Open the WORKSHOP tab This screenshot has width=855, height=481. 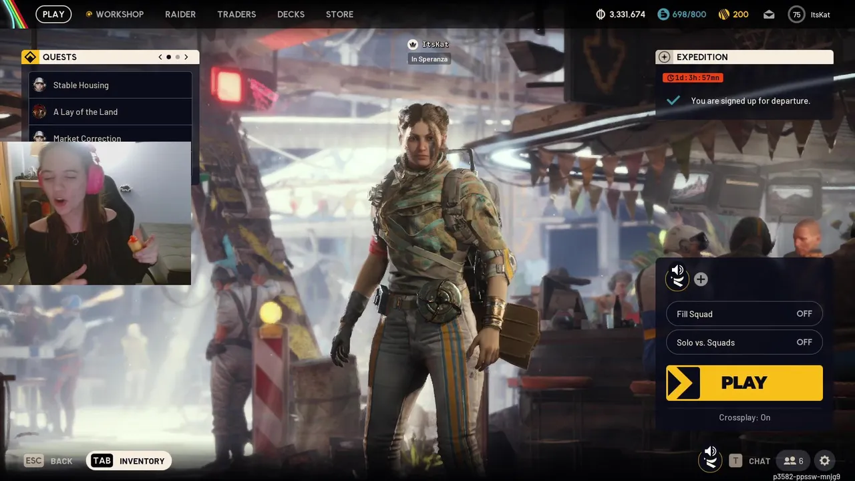click(115, 14)
